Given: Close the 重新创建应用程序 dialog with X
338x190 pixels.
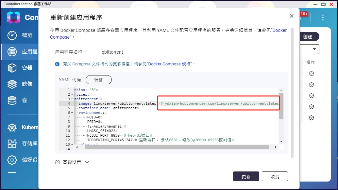Looking at the screenshot, I should coord(292,16).
